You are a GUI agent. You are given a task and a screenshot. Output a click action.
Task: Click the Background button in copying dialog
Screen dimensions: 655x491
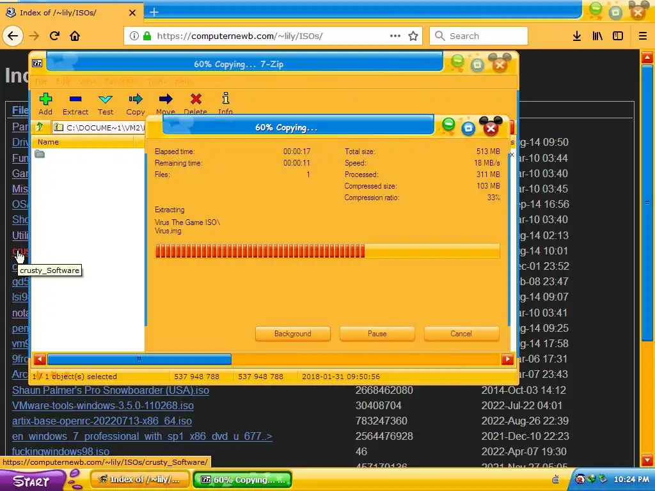click(x=293, y=334)
